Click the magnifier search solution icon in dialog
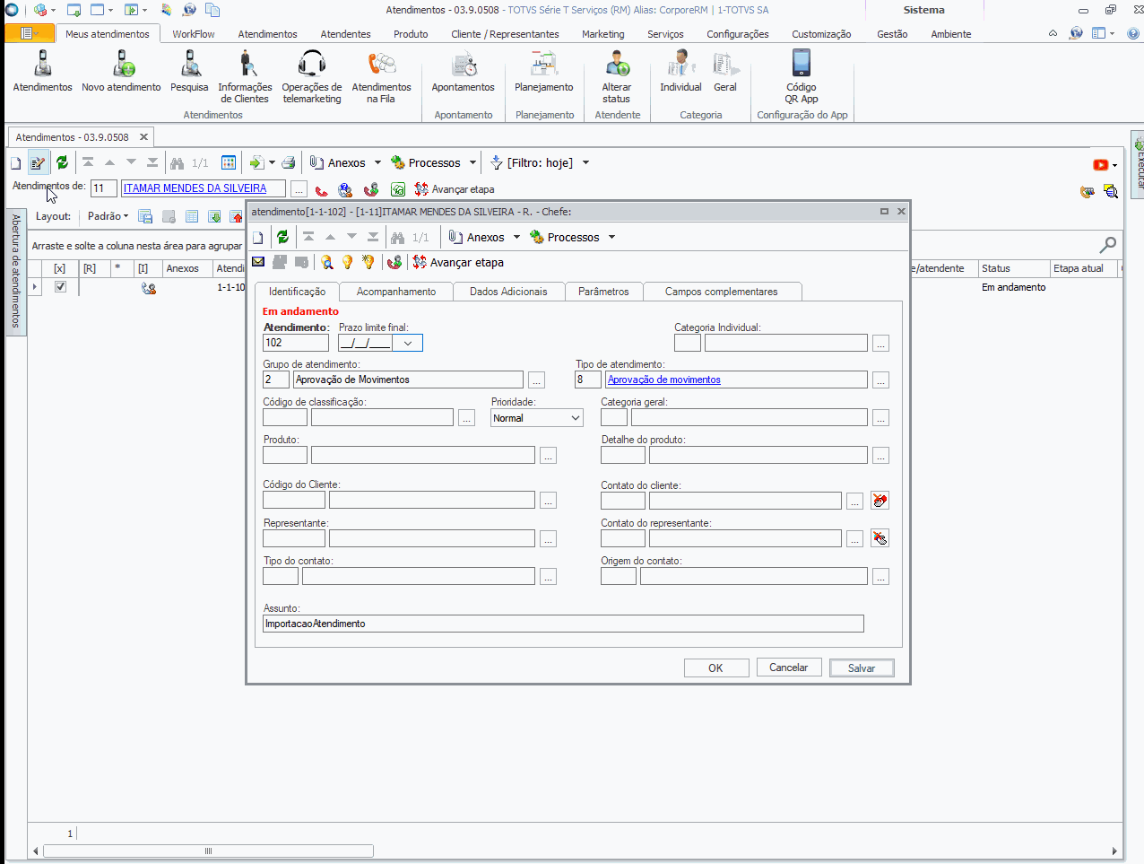Image resolution: width=1144 pixels, height=864 pixels. tap(326, 262)
